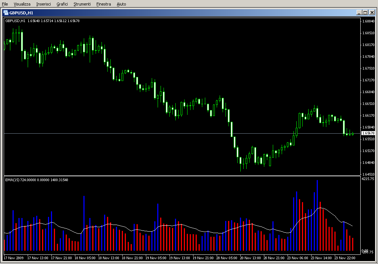
Task: Open the Aiuto menu
Action: (121, 4)
